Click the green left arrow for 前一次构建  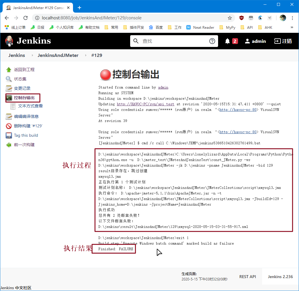[9, 145]
